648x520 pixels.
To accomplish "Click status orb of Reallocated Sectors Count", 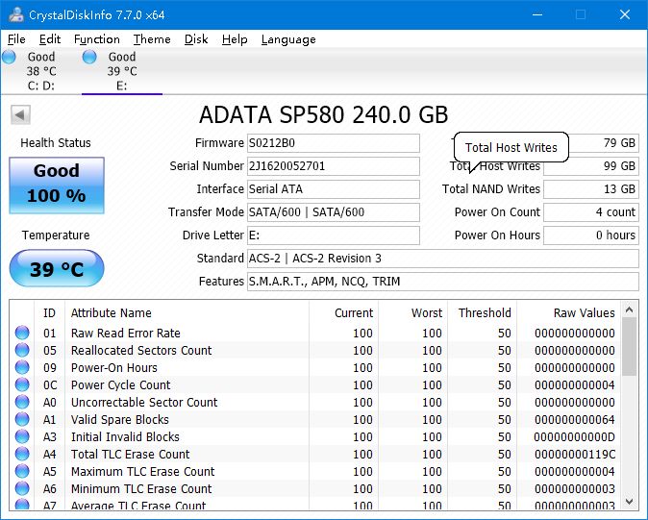I will click(22, 350).
